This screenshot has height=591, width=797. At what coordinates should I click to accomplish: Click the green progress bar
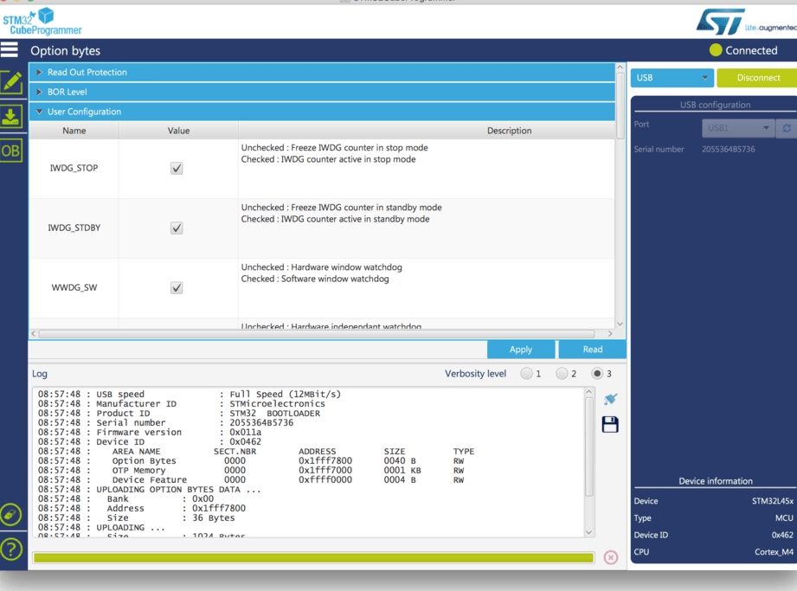click(313, 557)
